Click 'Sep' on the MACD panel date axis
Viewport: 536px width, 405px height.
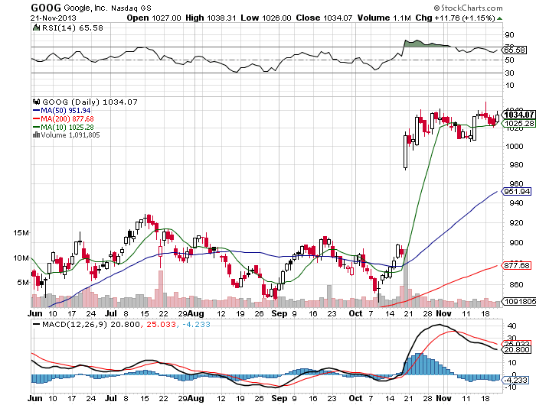tap(279, 399)
